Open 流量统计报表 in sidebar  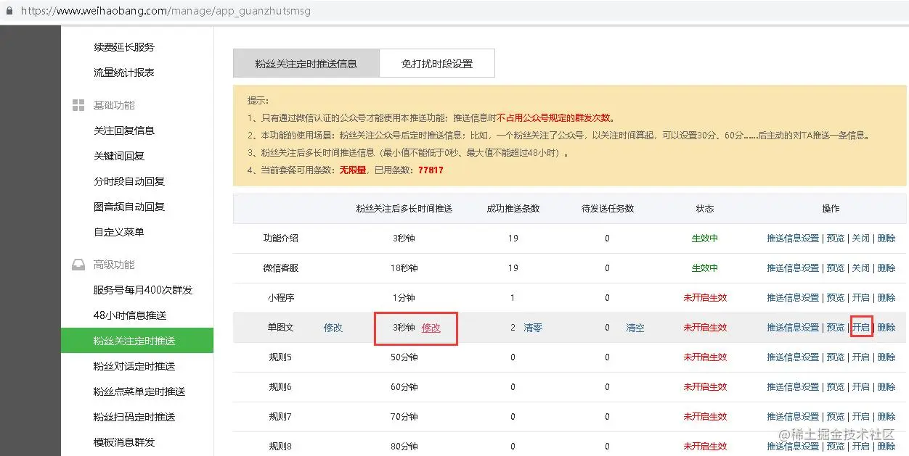(x=124, y=72)
